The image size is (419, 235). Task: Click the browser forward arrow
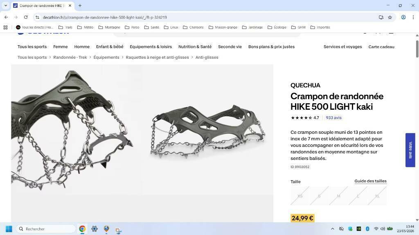coord(16,17)
